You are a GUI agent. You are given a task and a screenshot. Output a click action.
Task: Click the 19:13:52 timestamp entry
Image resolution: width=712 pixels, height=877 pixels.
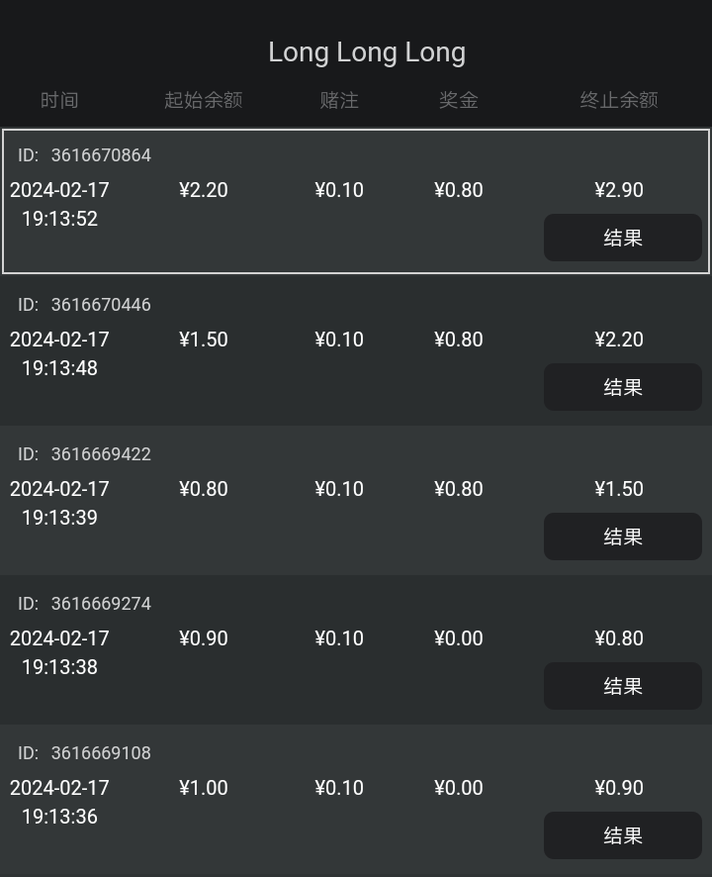tap(59, 219)
